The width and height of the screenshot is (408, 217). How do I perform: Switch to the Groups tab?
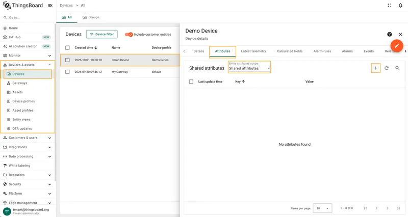click(x=91, y=17)
